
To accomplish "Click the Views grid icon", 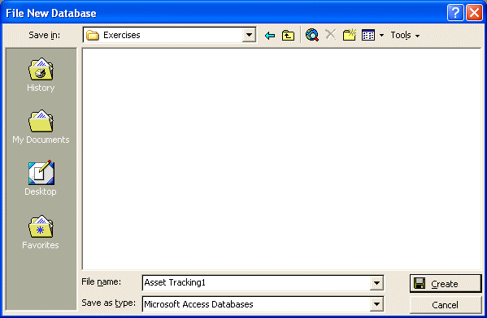I will [x=368, y=36].
